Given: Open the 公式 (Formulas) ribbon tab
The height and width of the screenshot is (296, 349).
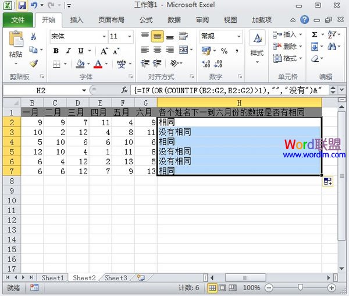Looking at the screenshot, I should pyautogui.click(x=146, y=19).
